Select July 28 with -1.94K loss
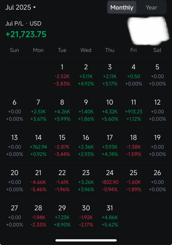The height and width of the screenshot is (245, 172). point(38,216)
